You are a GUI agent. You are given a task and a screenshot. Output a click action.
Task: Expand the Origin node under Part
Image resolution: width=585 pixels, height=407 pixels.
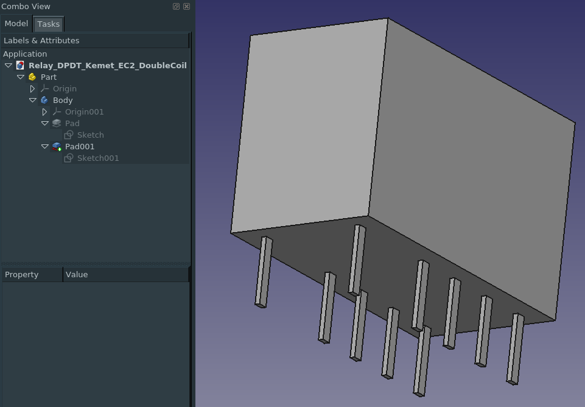click(33, 88)
